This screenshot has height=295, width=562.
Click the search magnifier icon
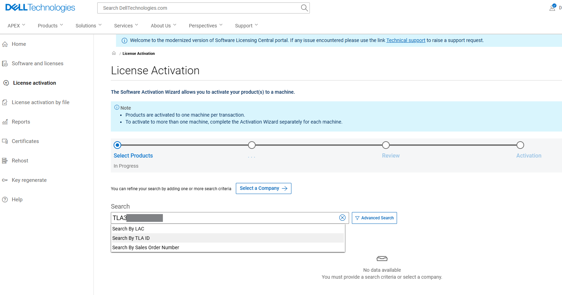point(304,8)
